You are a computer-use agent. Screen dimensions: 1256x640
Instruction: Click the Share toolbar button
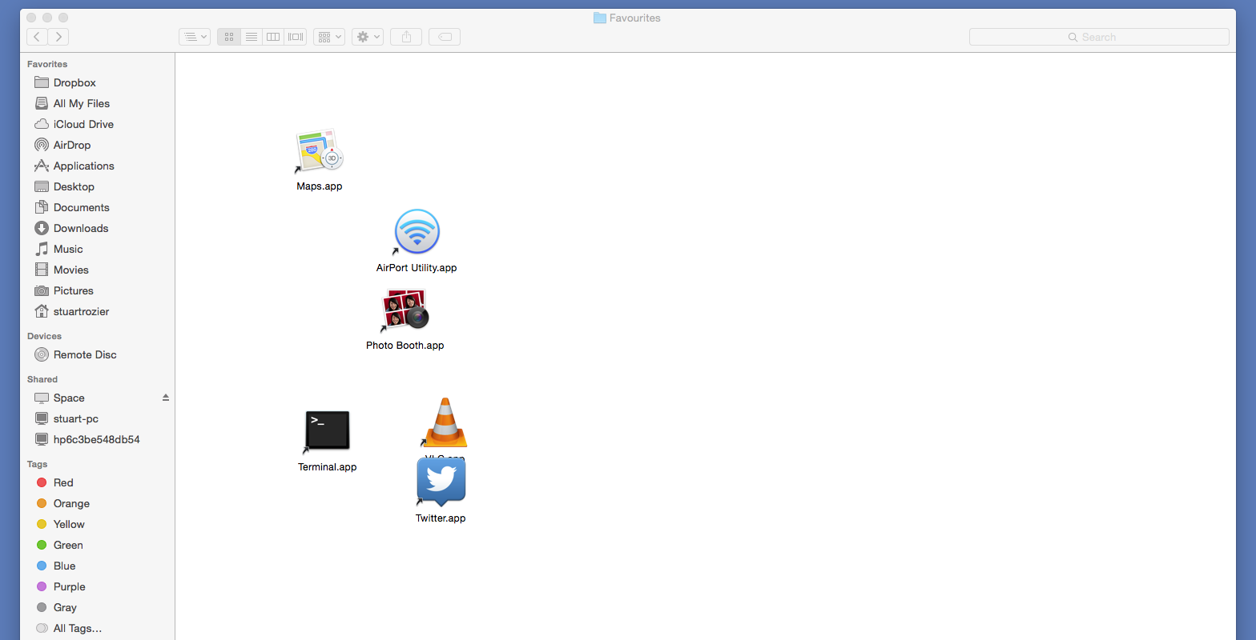pos(406,37)
